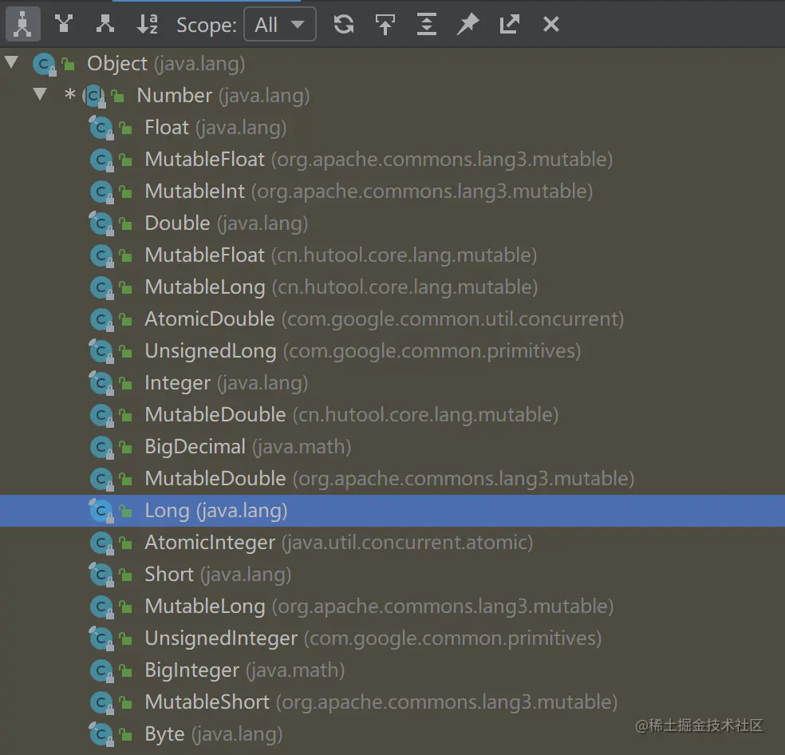Click the expand all icon

click(x=427, y=24)
